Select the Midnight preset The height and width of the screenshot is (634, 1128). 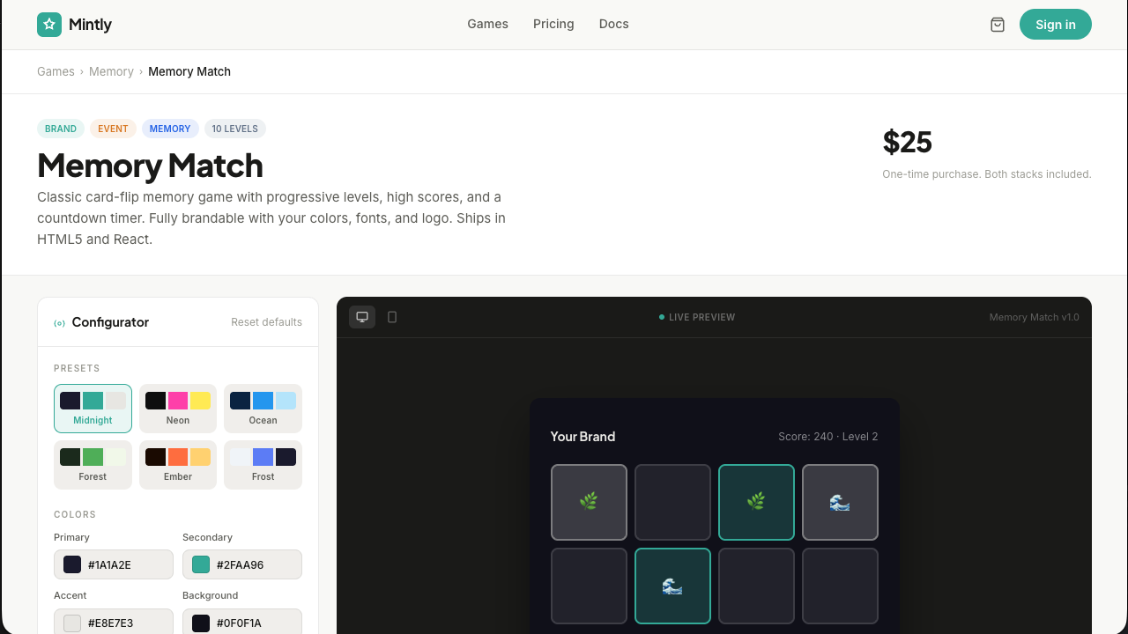(x=93, y=409)
